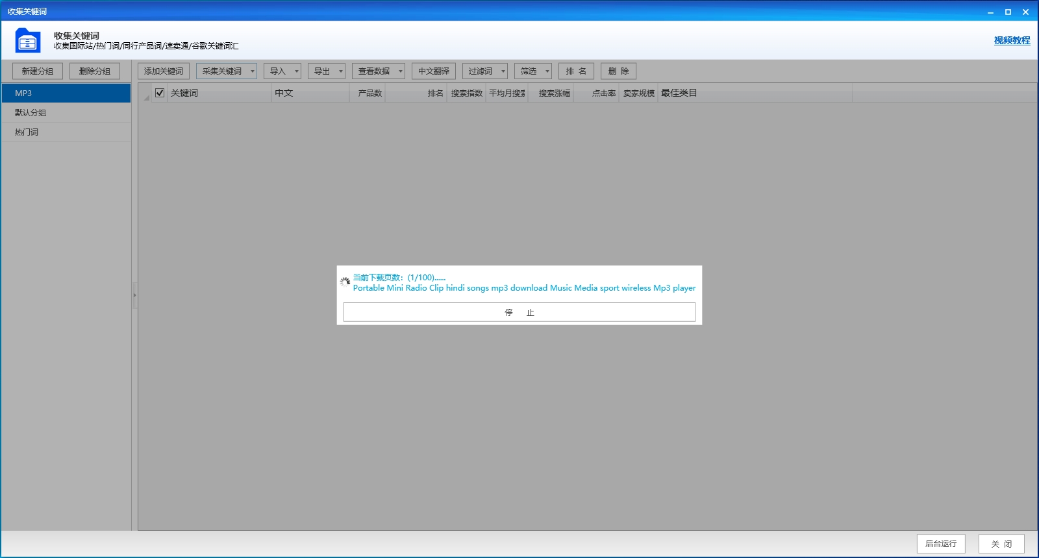Expand the 筛选 dropdown
The image size is (1039, 558).
[533, 71]
